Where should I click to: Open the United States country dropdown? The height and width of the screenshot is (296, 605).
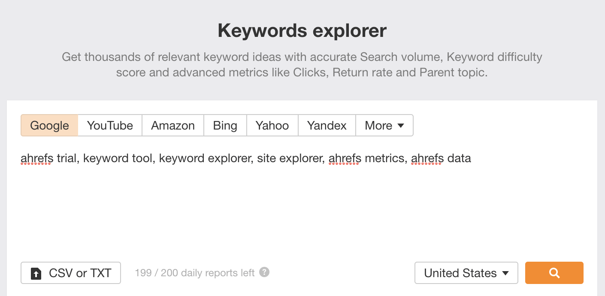click(x=466, y=273)
